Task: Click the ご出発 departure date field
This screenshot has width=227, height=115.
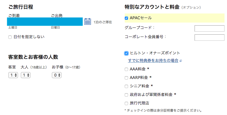Action: [67, 22]
